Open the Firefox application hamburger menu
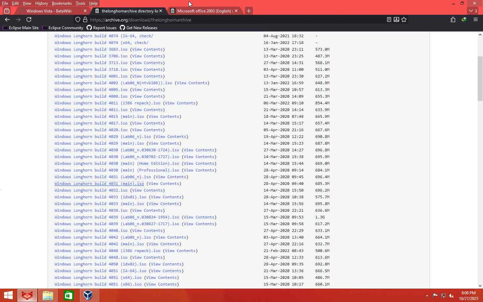Viewport: 483px width, 302px height. [x=476, y=19]
